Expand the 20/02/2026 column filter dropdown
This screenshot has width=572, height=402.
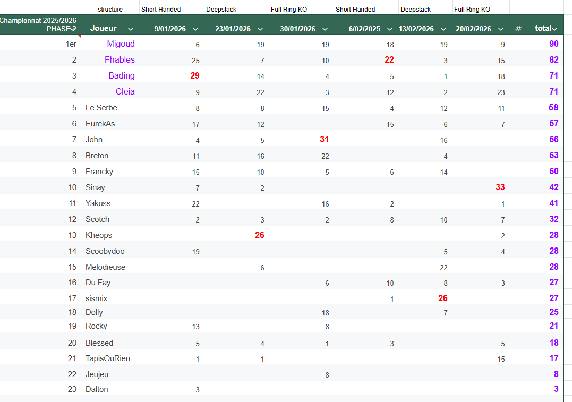pyautogui.click(x=501, y=29)
